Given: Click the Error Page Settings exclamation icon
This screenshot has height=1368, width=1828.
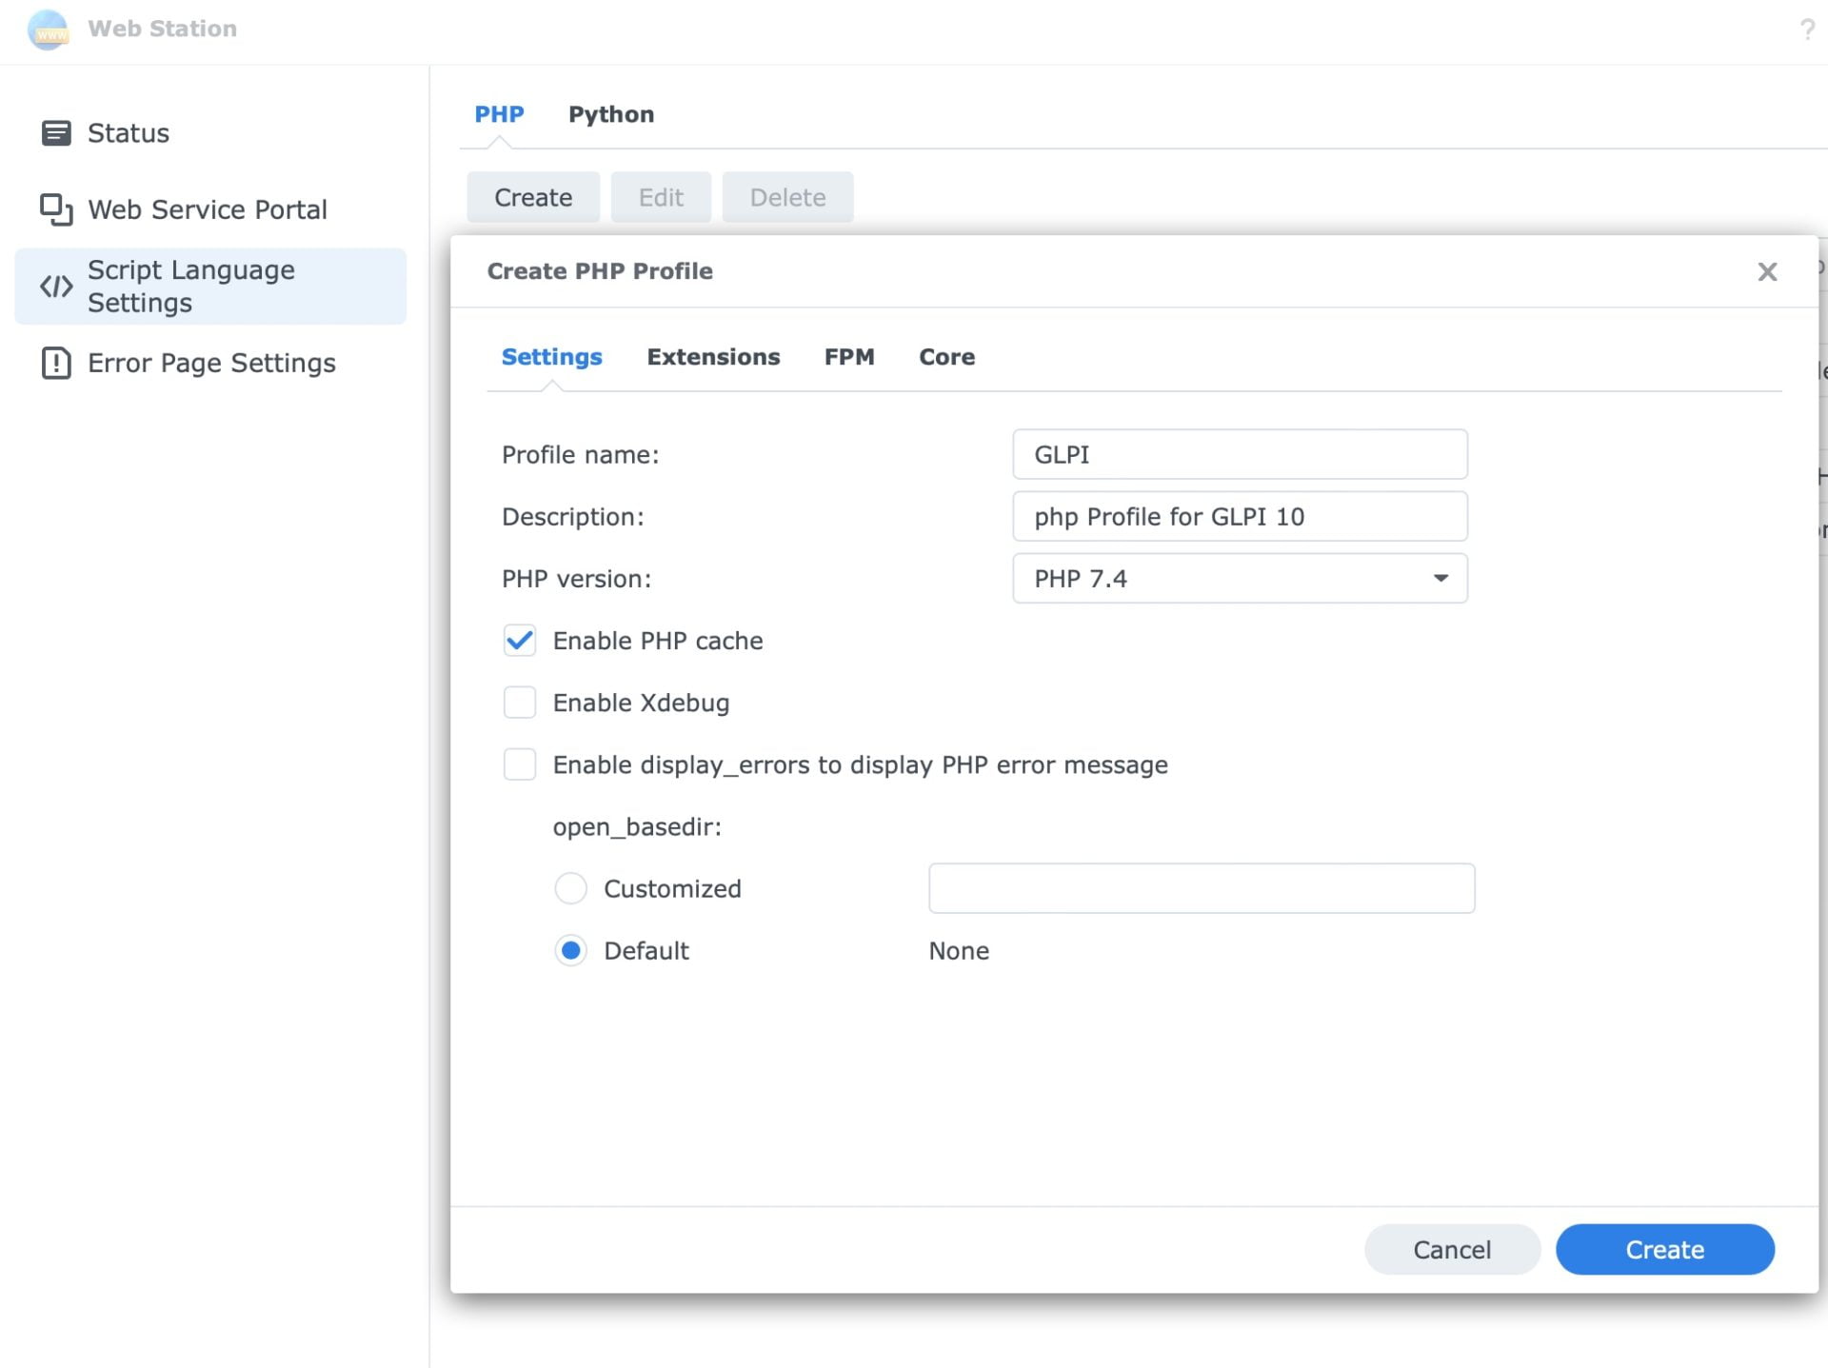Looking at the screenshot, I should (x=56, y=363).
